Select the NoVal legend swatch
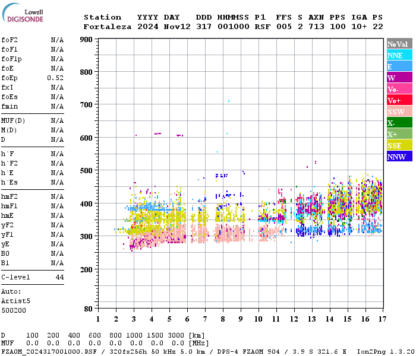This screenshot has height=356, width=416. tap(399, 44)
